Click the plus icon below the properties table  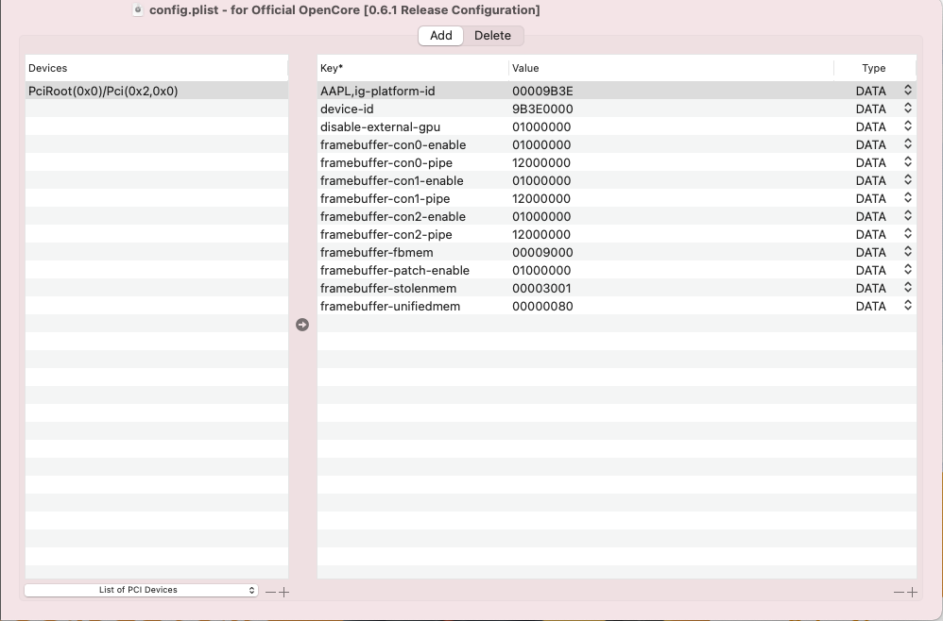pos(912,592)
